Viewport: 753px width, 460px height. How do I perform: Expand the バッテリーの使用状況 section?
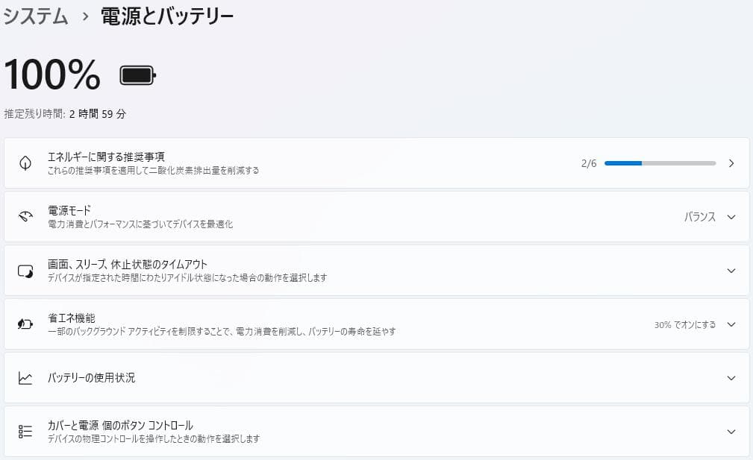coord(732,378)
